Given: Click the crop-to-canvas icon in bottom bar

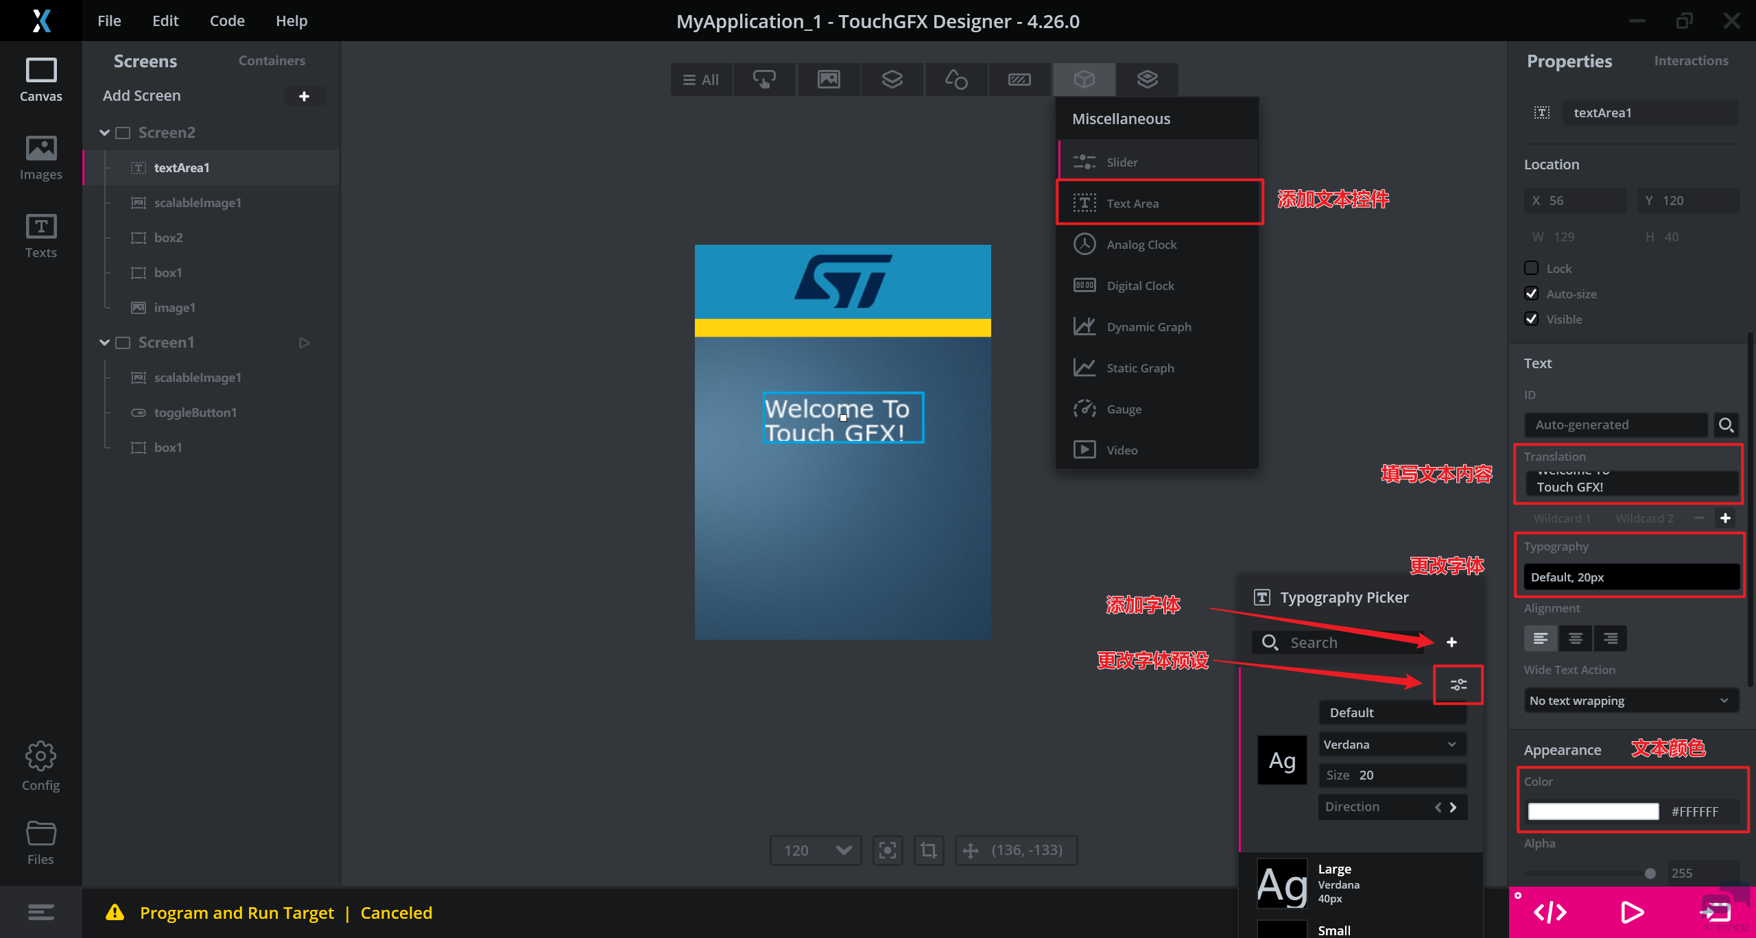Looking at the screenshot, I should (x=929, y=851).
